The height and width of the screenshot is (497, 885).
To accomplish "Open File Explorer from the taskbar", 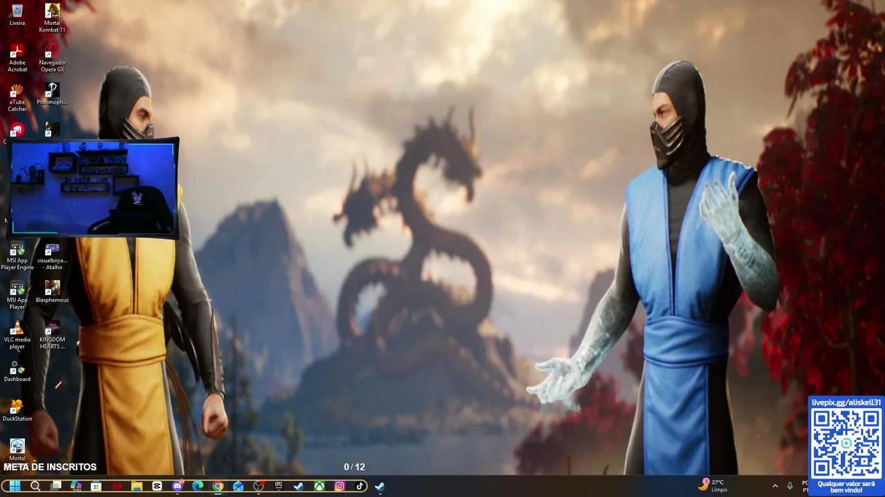I will [137, 486].
